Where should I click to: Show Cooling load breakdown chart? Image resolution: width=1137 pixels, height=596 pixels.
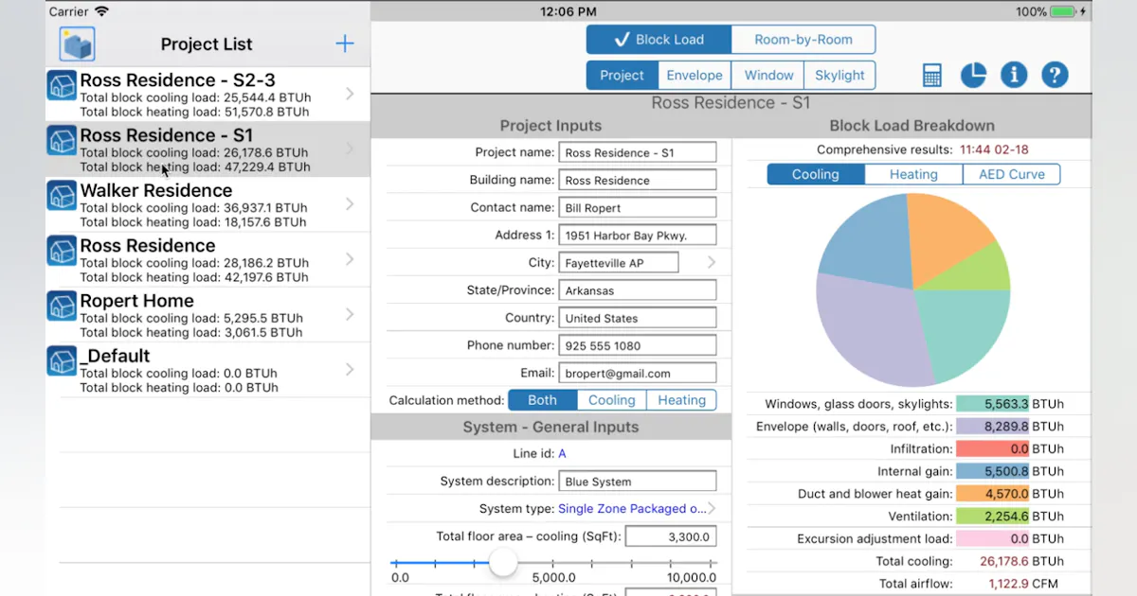coord(816,174)
